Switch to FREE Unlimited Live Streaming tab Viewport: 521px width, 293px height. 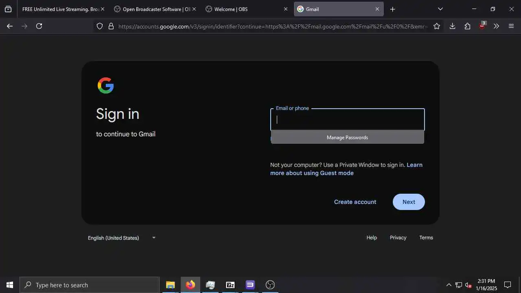coord(61,9)
